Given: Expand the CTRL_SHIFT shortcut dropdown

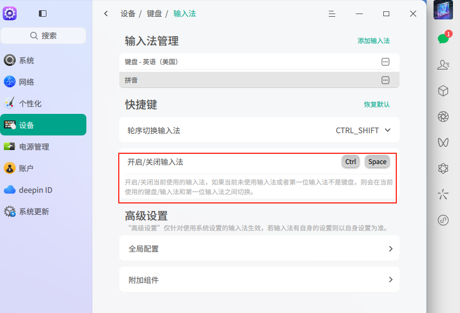Looking at the screenshot, I should [x=363, y=130].
